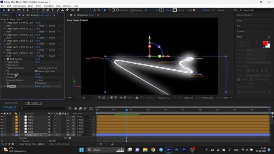Screen dimensions: 274x154
Task: Open the File menu
Action: 3,6
